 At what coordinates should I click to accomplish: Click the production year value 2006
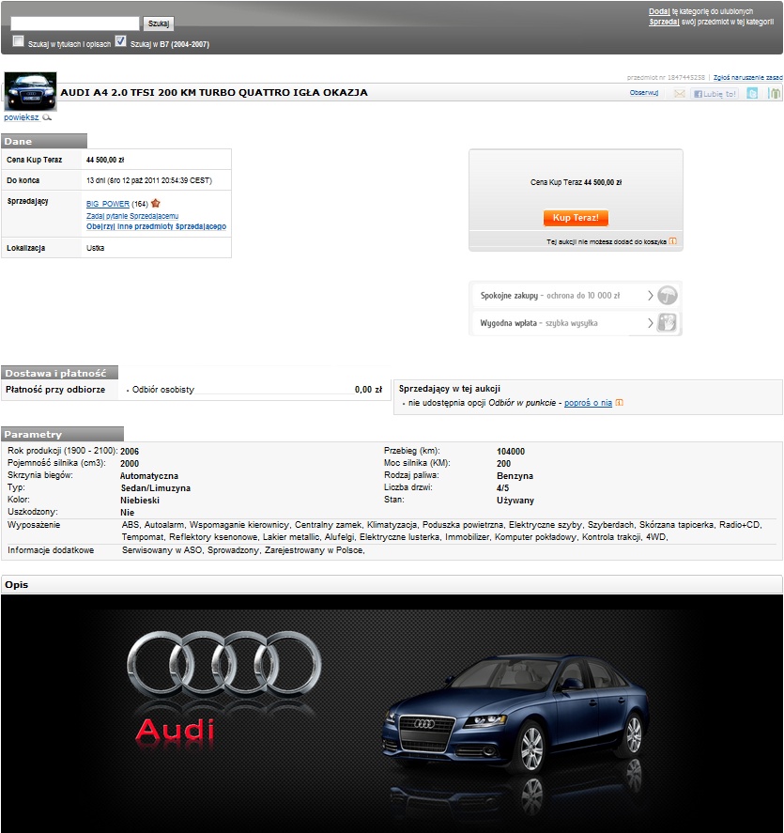tap(129, 451)
